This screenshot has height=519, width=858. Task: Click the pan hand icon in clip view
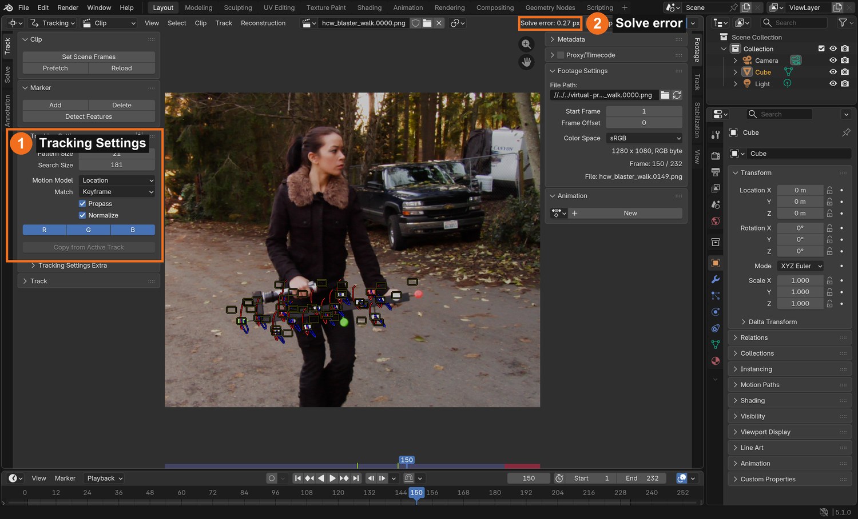click(526, 62)
